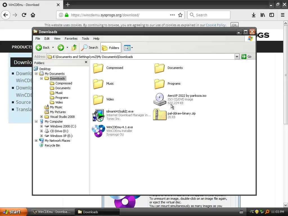288x216 pixels.
Task: Expand Visual Studio 2008 in the tree
Action: pyautogui.click(x=42, y=117)
